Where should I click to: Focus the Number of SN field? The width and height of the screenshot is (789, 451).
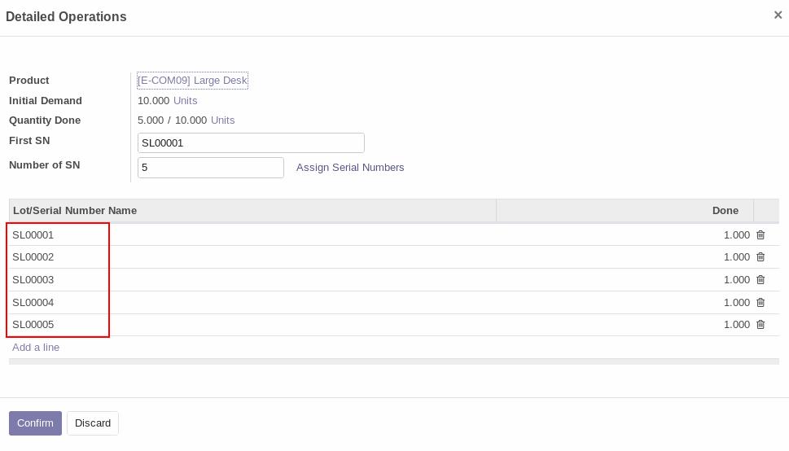coord(211,168)
